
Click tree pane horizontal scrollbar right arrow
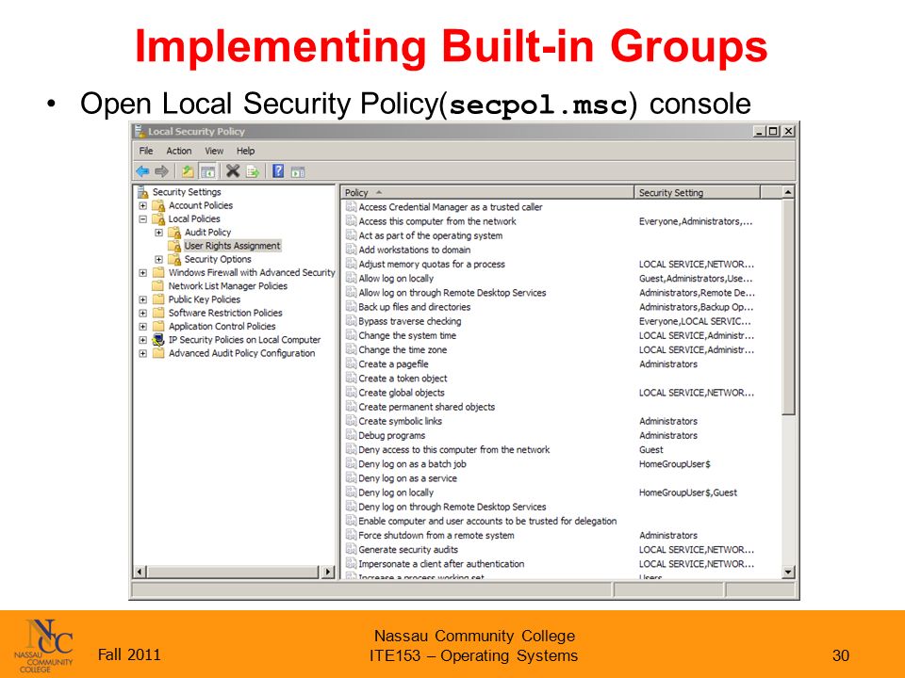click(328, 572)
